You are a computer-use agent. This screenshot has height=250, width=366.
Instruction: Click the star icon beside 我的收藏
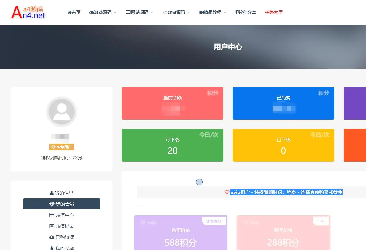(x=51, y=248)
